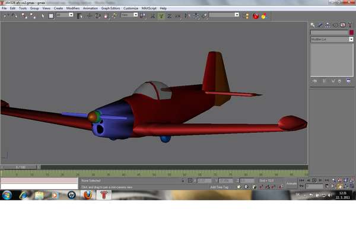Image resolution: width=356 pixels, height=232 pixels.
Task: Open the Mirror Selected Objects tool
Action: coord(187,16)
